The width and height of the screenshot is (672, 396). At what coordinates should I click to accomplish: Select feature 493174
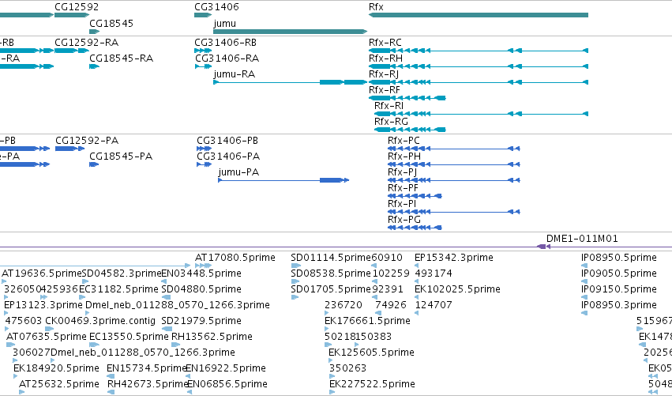pos(434,273)
